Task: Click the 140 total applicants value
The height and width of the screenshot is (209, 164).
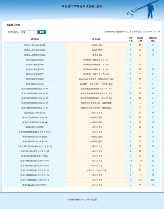Action: pyautogui.click(x=140, y=161)
